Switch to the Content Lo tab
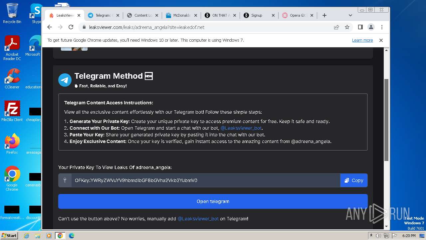Screen dimensions: 426x240 coord(142,15)
